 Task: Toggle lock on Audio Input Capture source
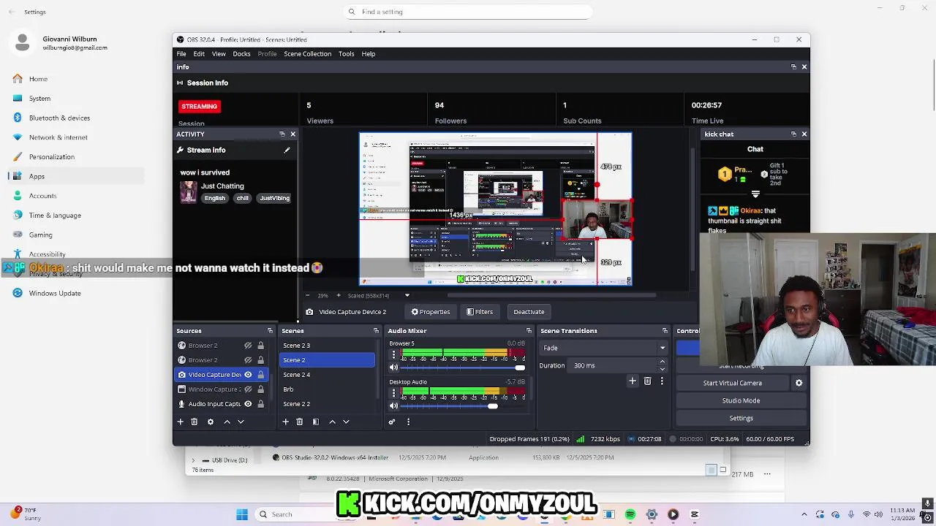260,404
